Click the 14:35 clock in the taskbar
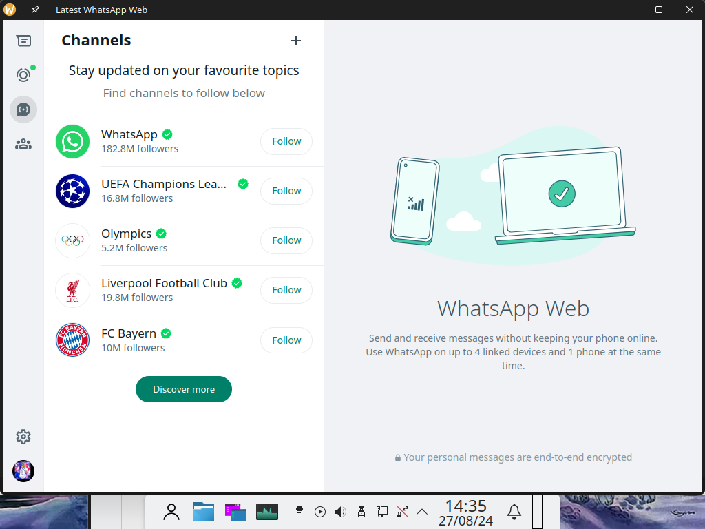Screen dimensions: 705x529 (466, 506)
